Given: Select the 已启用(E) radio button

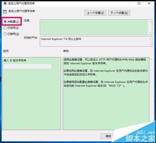Looking at the screenshot, I should [11, 28].
